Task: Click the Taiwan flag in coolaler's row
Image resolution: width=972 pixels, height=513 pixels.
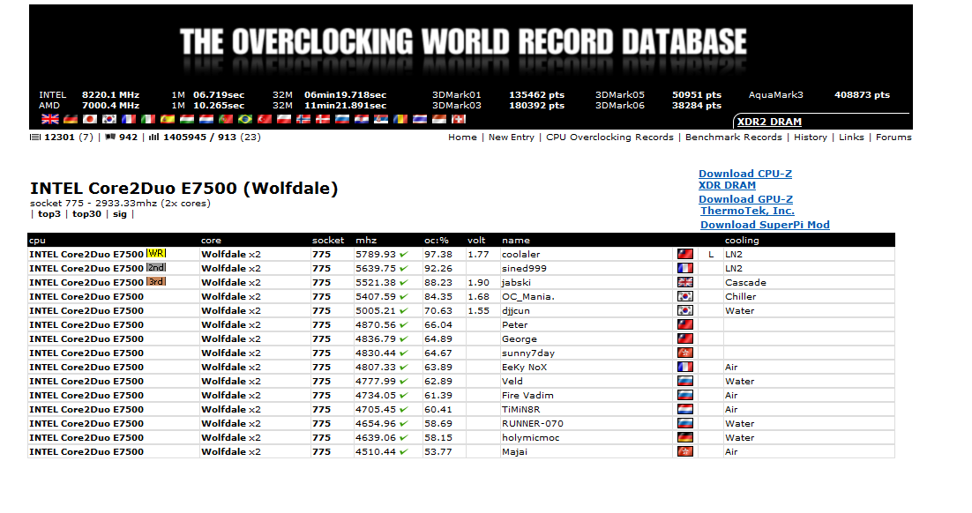Action: pyautogui.click(x=685, y=254)
